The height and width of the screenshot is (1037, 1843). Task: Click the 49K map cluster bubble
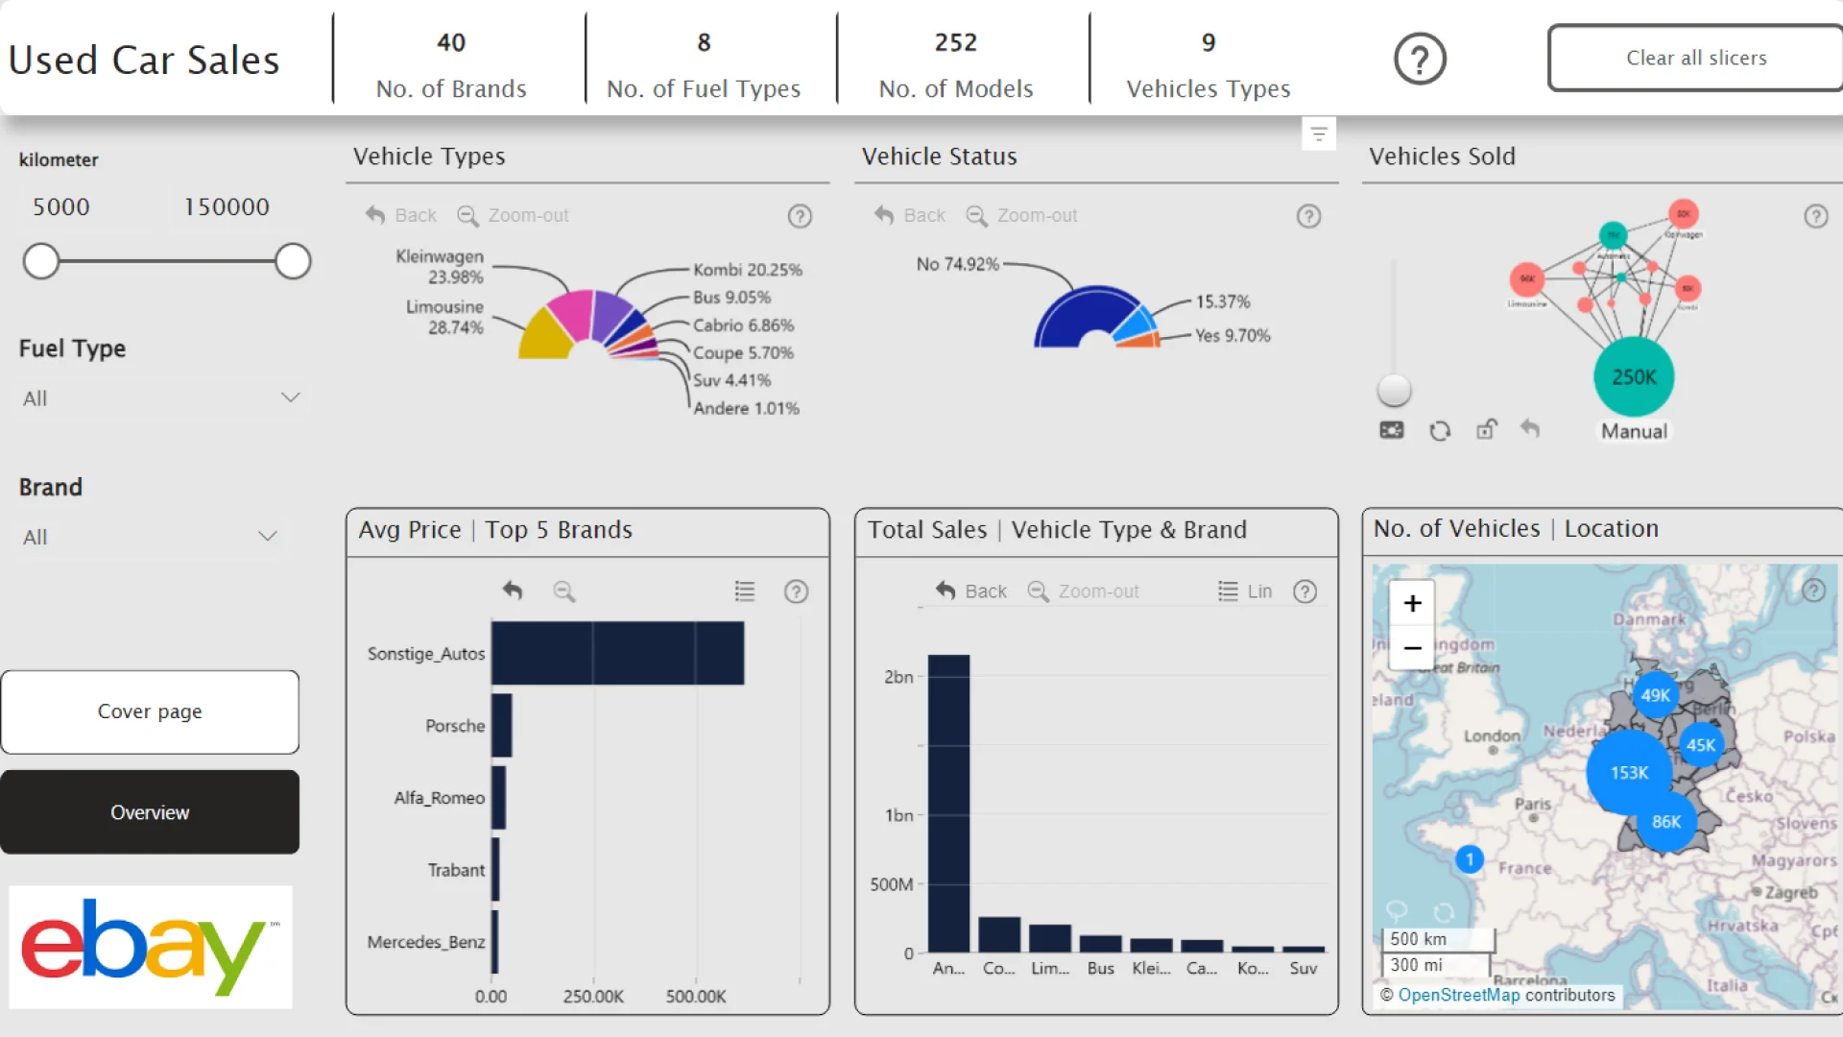point(1655,695)
